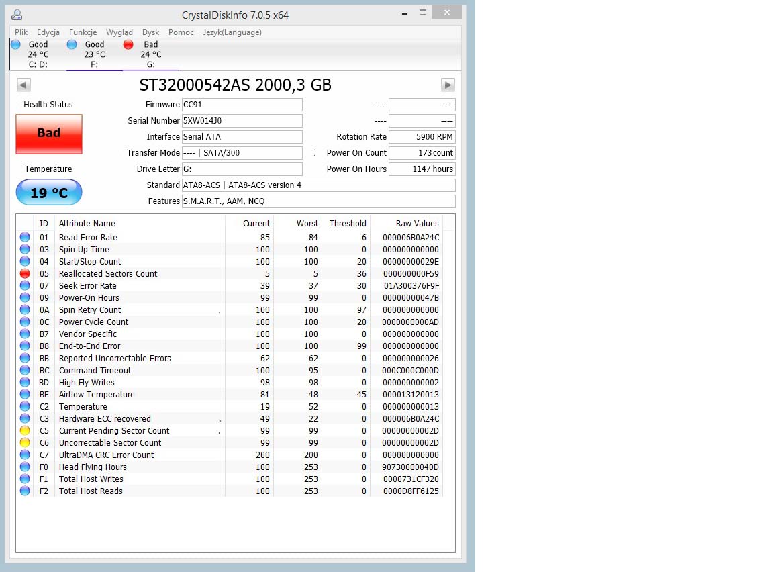Click the ST32000542AS 2000,3 GB disk title

coord(235,85)
